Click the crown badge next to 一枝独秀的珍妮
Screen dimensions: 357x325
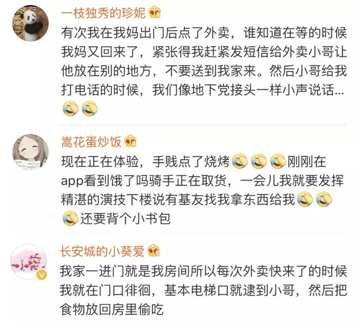click(x=154, y=13)
